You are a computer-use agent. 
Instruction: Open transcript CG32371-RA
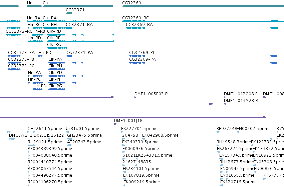[x=79, y=25]
